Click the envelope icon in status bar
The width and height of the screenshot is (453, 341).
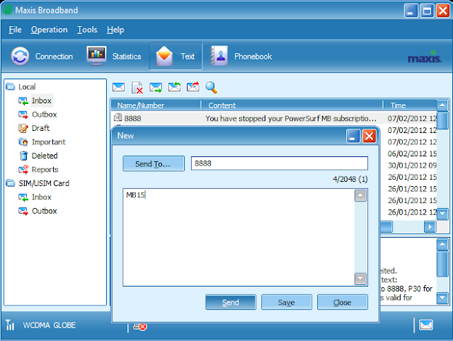point(426,325)
